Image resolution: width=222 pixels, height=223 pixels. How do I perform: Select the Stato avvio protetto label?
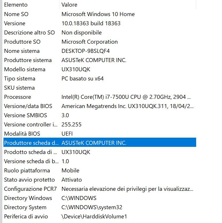[x=29, y=180]
